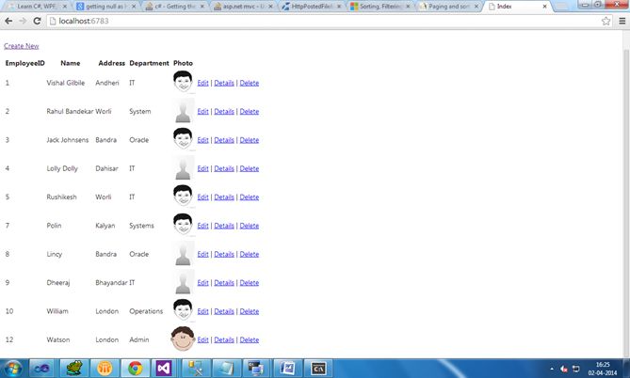Open the Command Prompt in the taskbar
The image size is (630, 378).
click(318, 368)
